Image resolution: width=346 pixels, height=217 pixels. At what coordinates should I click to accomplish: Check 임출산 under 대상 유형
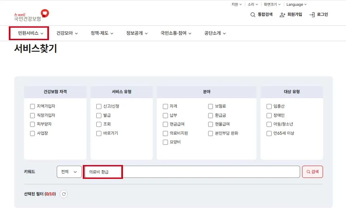[x=269, y=106]
